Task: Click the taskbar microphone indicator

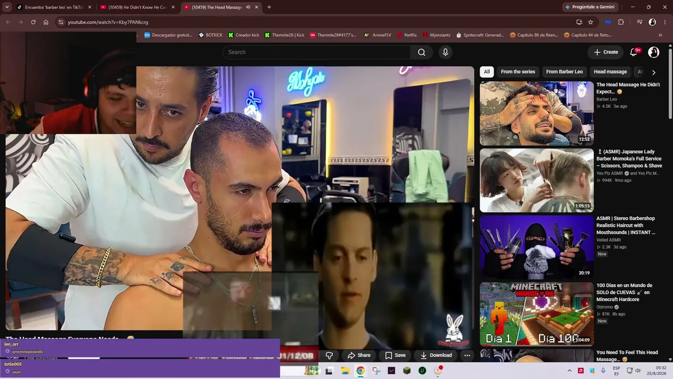Action: (x=603, y=371)
